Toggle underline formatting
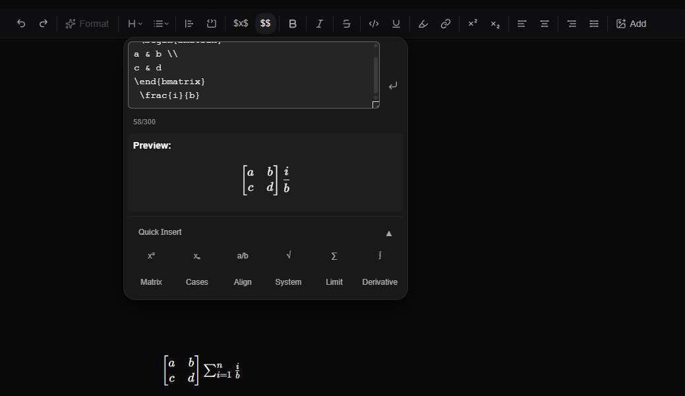This screenshot has width=685, height=396. (x=396, y=23)
